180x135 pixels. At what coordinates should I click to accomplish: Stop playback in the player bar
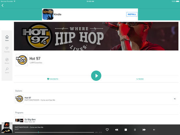[x=126, y=130]
